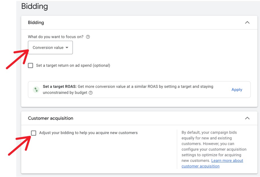Collapse the Bidding section with its chevron

tap(247, 23)
